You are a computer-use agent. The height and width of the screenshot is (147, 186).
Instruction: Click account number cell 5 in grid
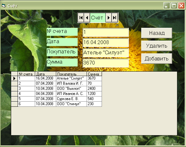point(26,99)
